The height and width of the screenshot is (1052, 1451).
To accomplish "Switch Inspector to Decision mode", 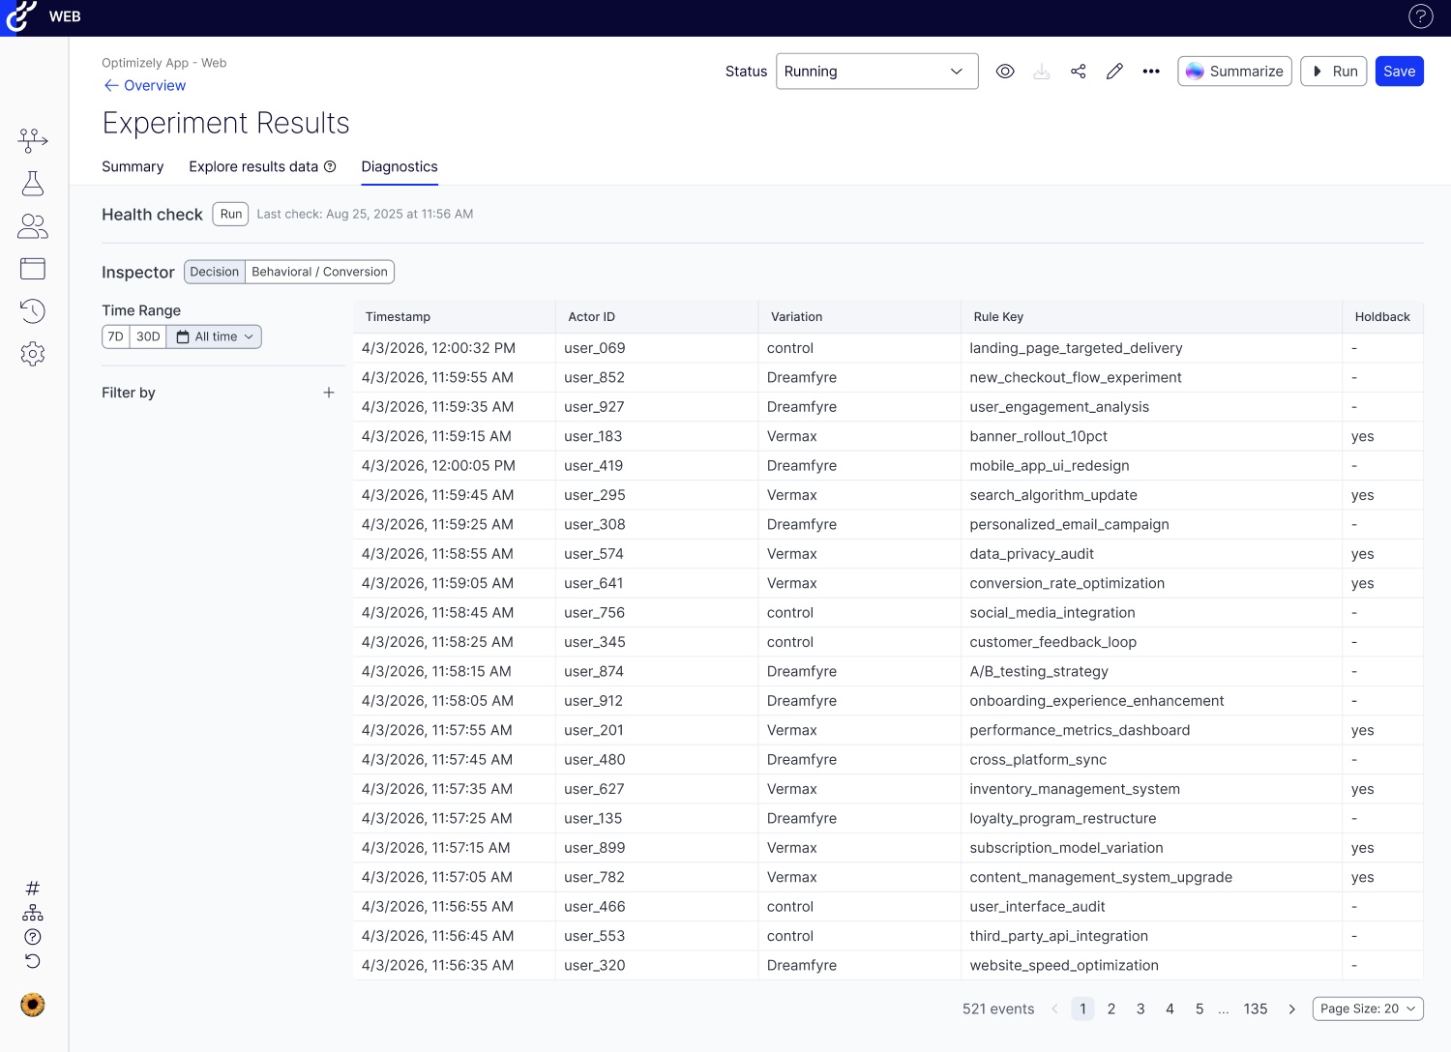I will (214, 272).
